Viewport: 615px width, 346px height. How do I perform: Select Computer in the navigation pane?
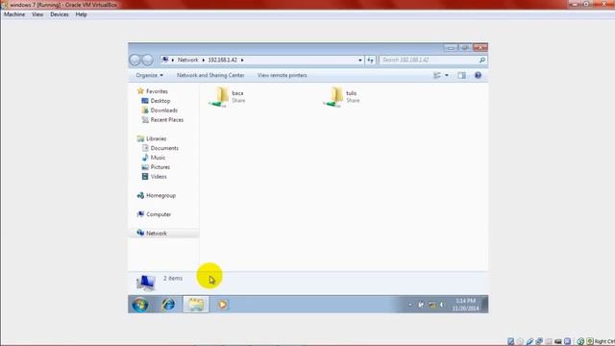154,214
